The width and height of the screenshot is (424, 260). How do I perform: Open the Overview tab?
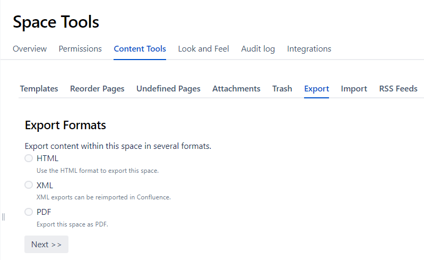[x=30, y=49]
